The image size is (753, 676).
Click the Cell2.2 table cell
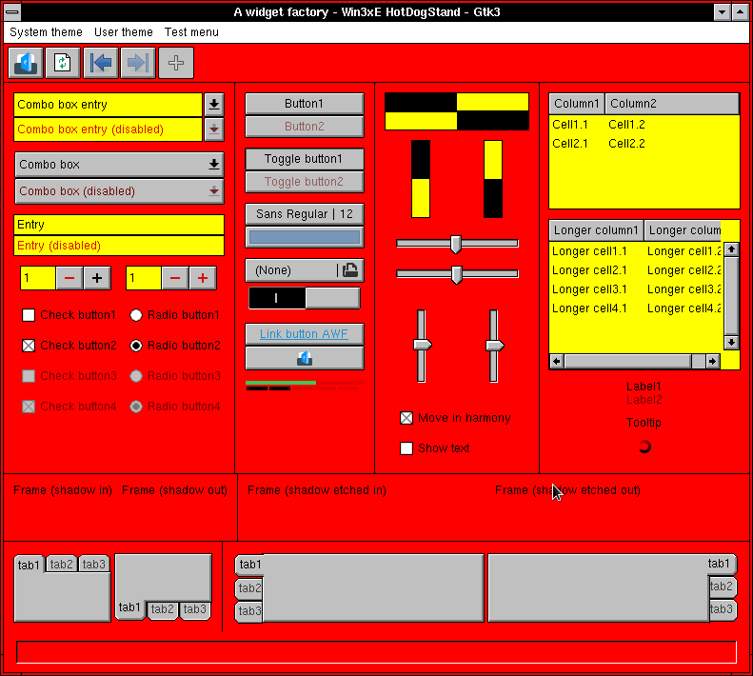point(626,144)
